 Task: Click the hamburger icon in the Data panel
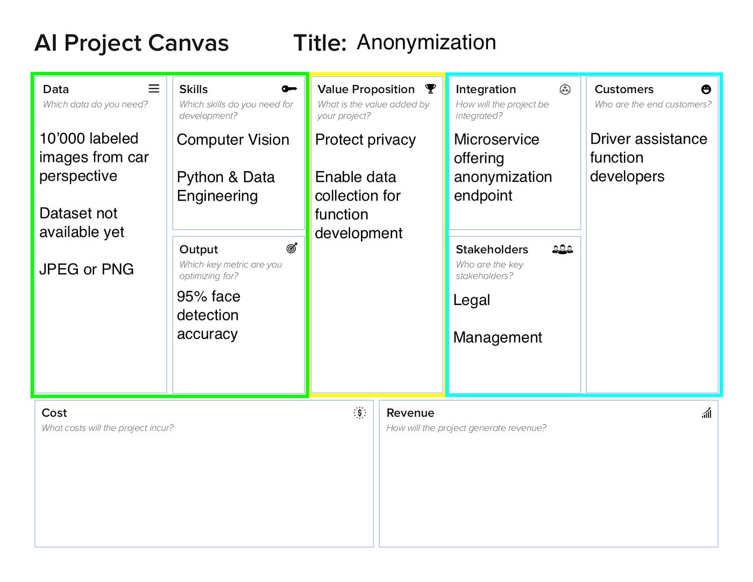pos(154,88)
